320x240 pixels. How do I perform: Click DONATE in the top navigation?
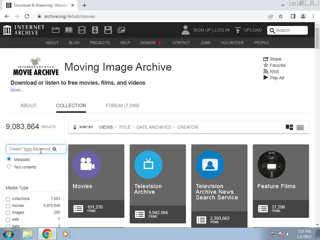pos(151,42)
